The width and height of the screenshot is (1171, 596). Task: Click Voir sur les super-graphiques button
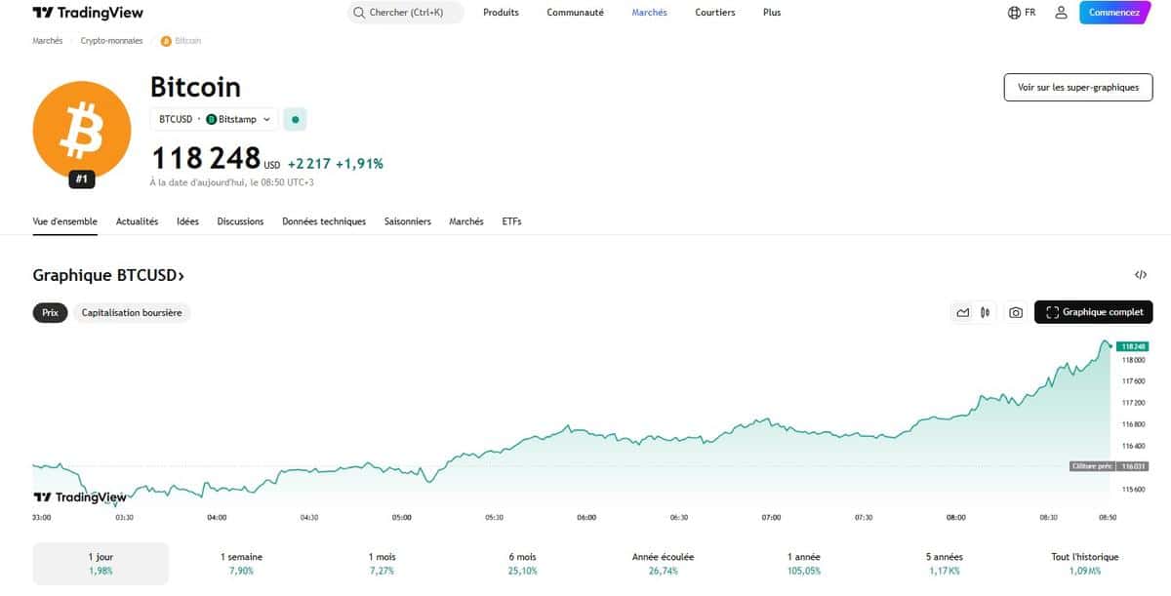[x=1078, y=87]
